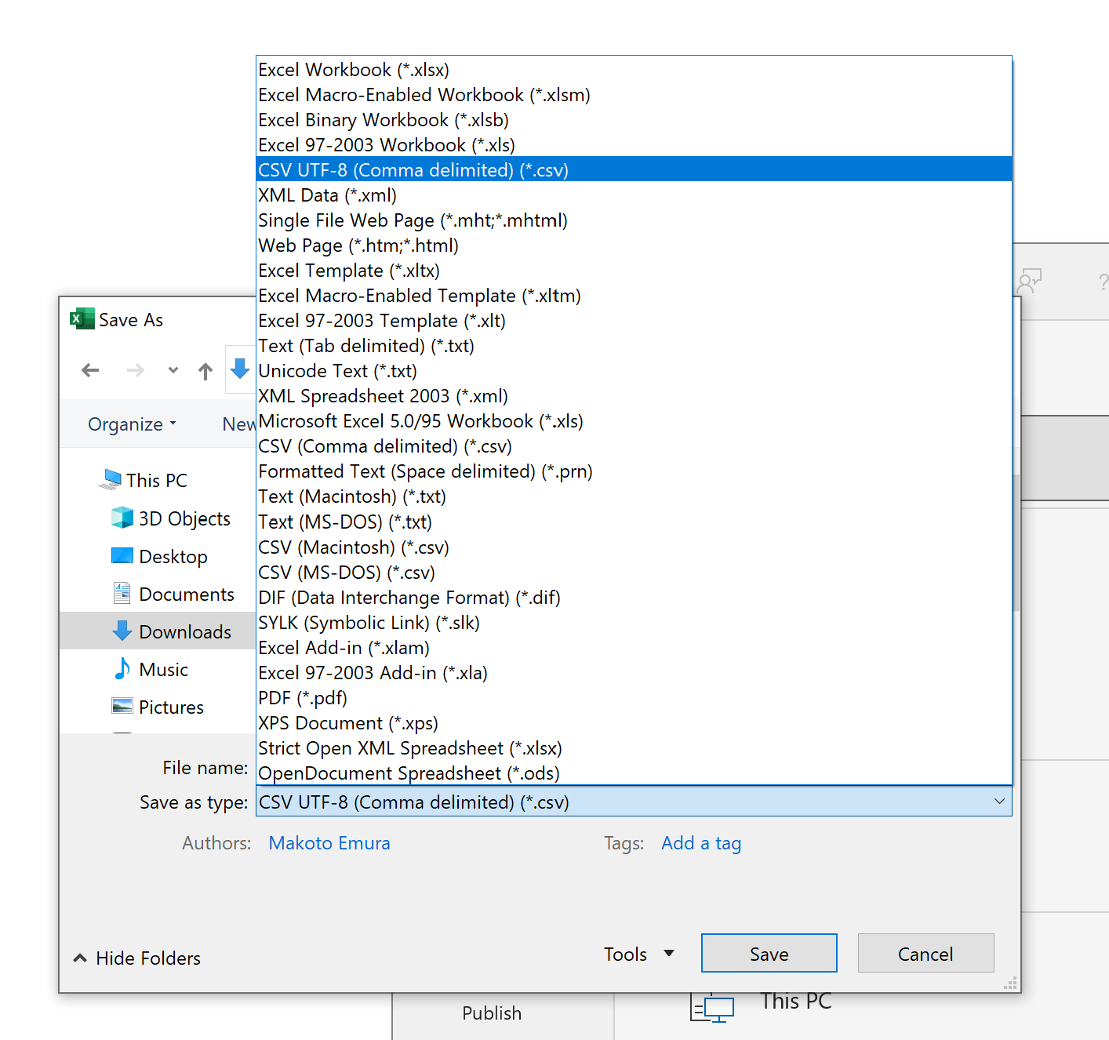This screenshot has width=1109, height=1040.
Task: Choose XML Spreadsheet 2003 (*.xml)
Action: pyautogui.click(x=634, y=396)
